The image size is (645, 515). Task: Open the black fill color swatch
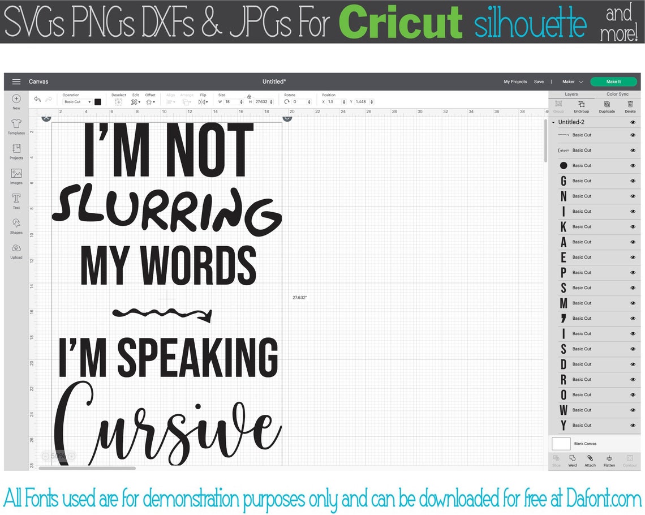tap(97, 101)
